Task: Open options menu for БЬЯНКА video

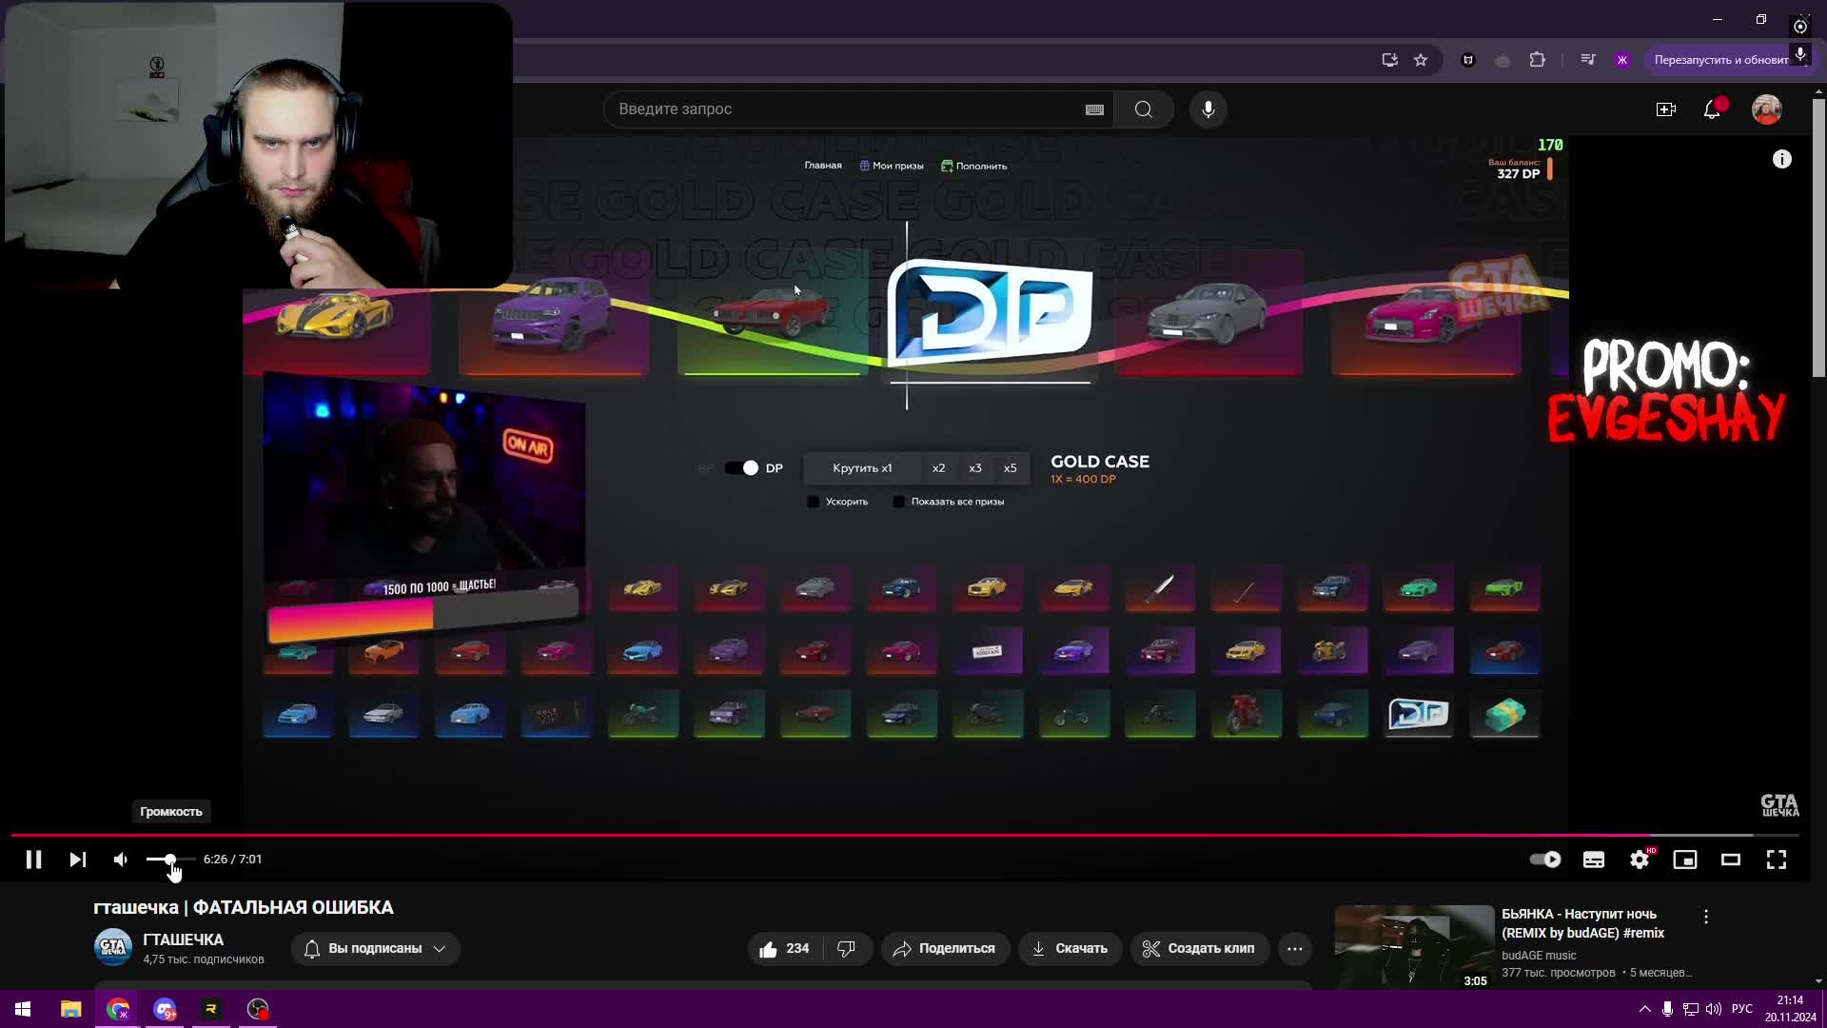Action: point(1706,917)
